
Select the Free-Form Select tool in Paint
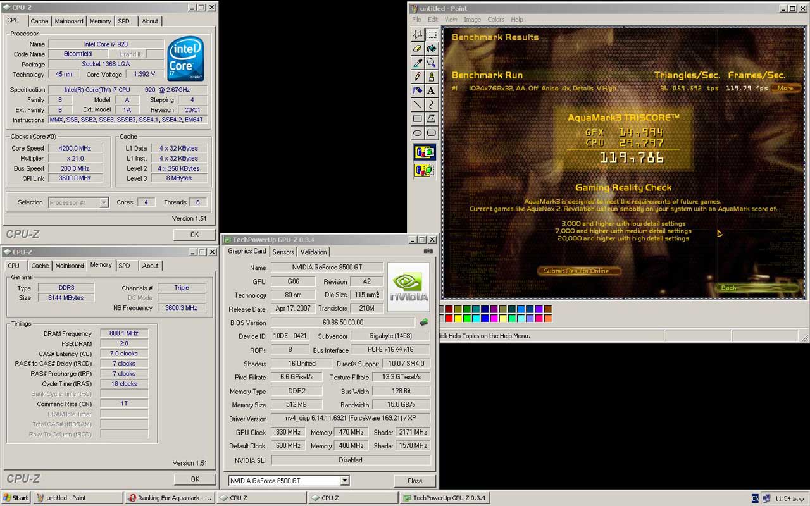coord(418,35)
